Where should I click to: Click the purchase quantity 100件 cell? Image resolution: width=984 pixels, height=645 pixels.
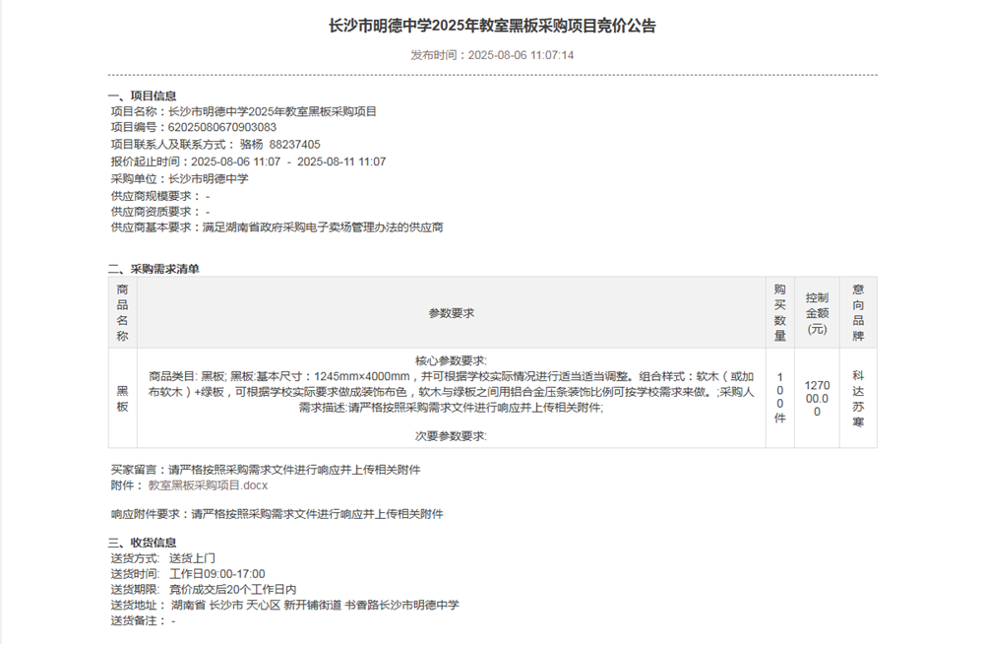(x=778, y=396)
